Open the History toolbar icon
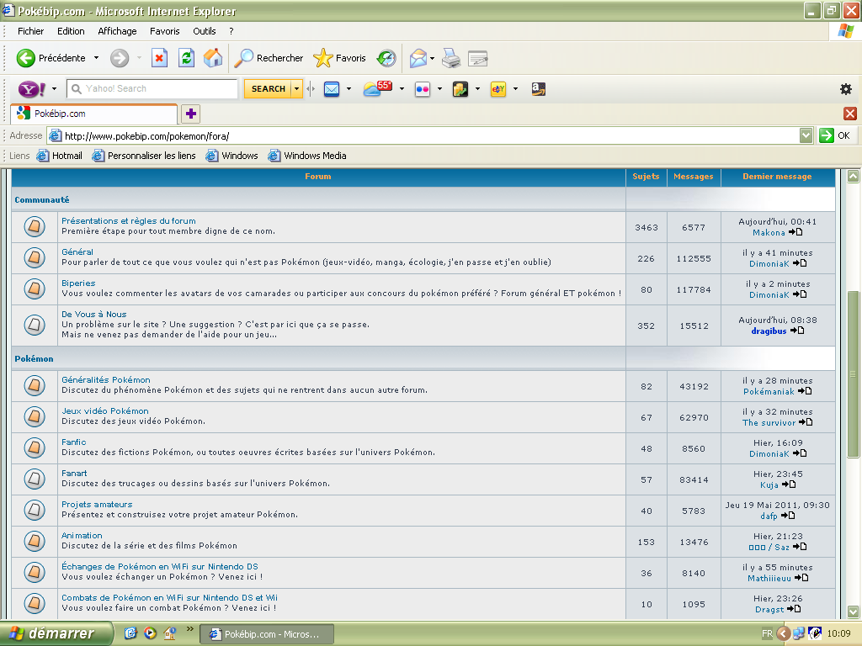Image resolution: width=862 pixels, height=646 pixels. pos(386,58)
